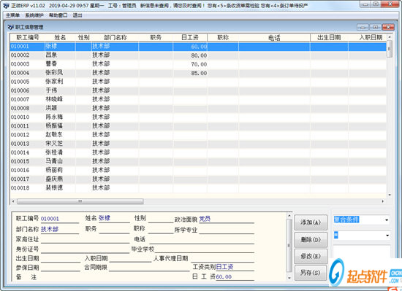This screenshot has height=291, width=402.
Task: Click the horizontal scrollbar thumb of the table
Action: [x=80, y=201]
